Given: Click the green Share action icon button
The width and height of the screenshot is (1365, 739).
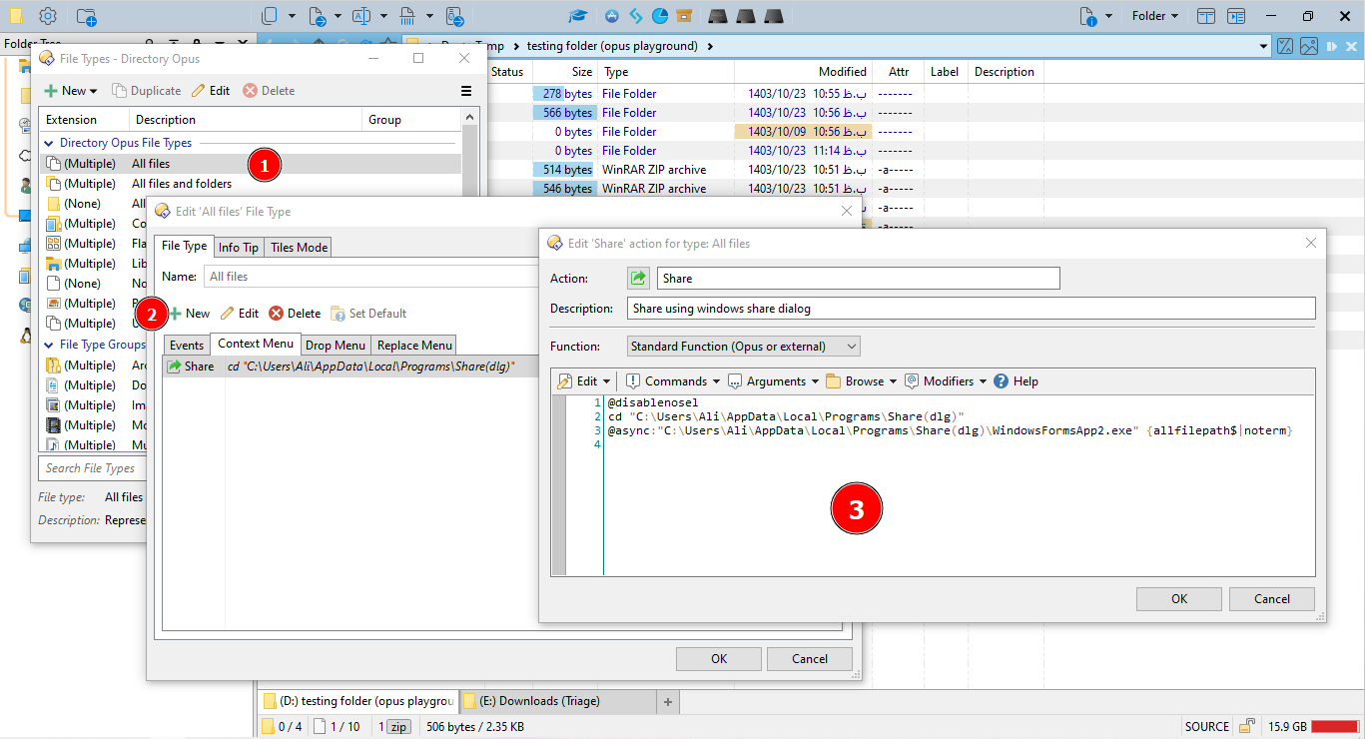Looking at the screenshot, I should tap(638, 279).
